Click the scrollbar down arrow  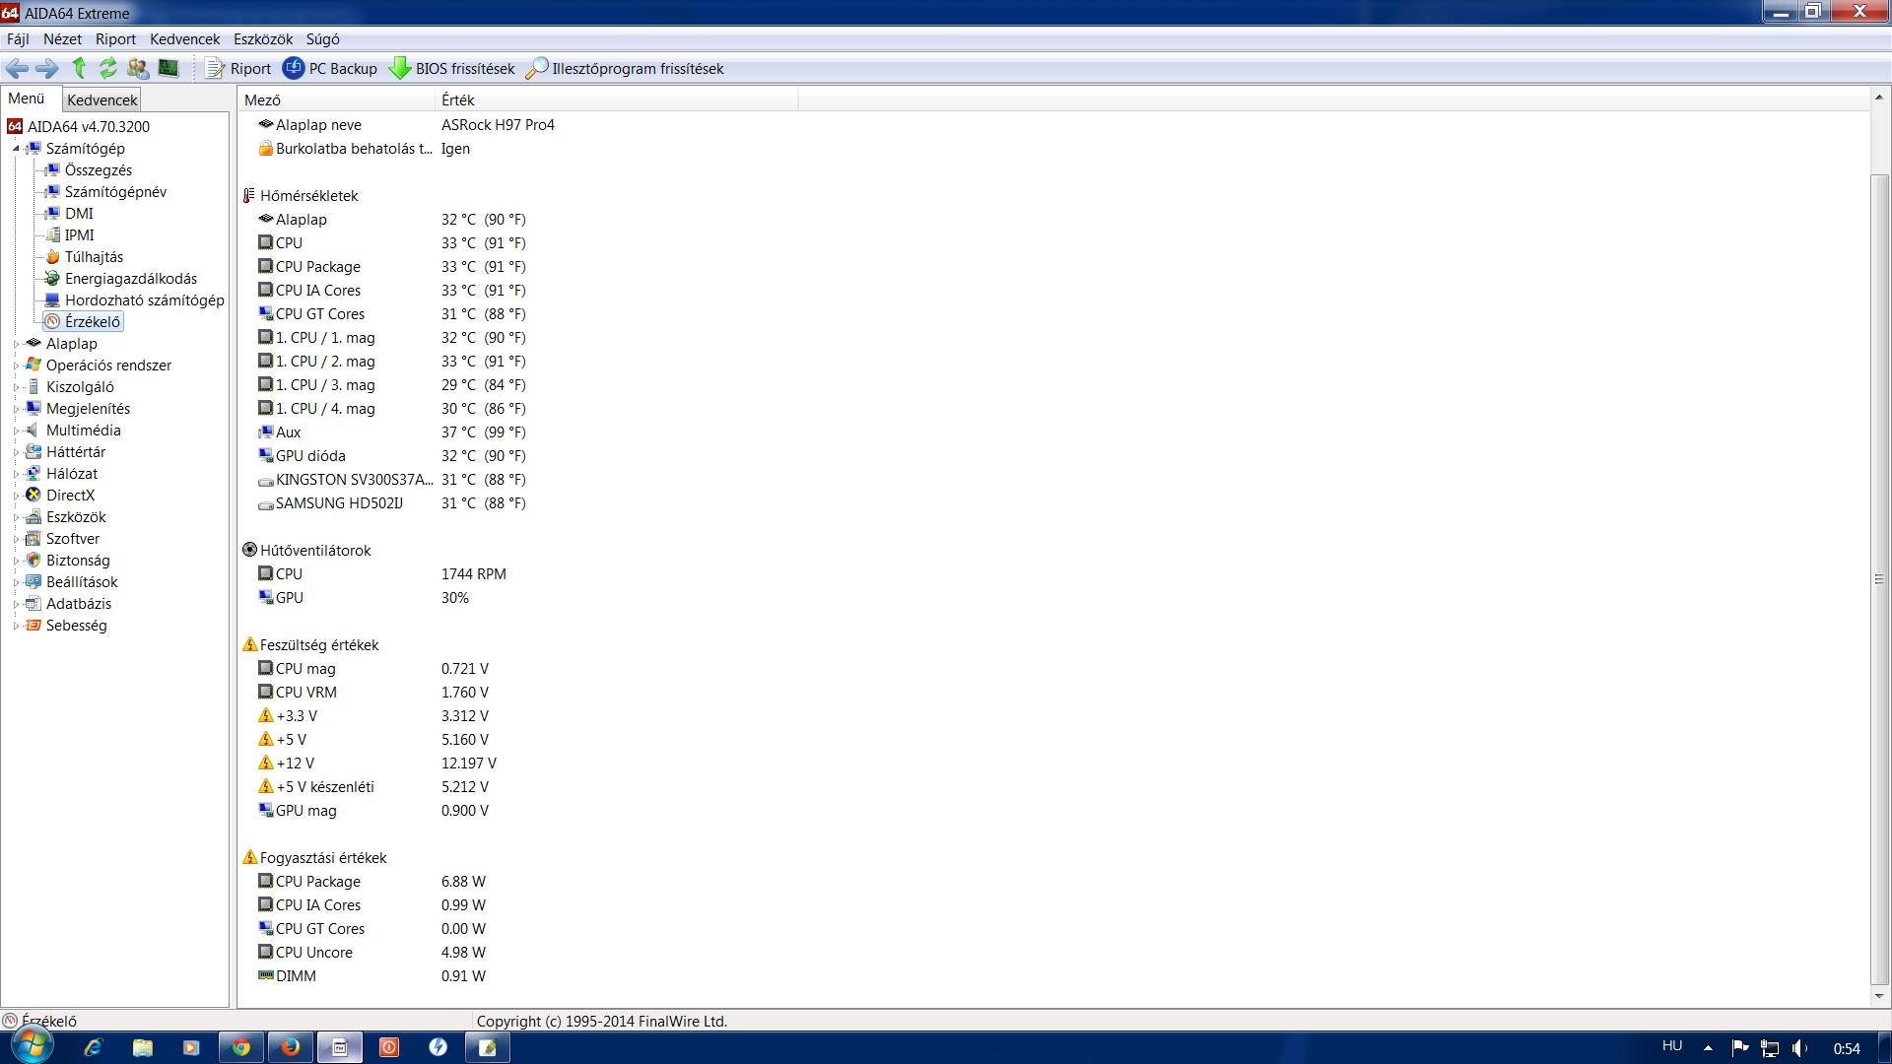pyautogui.click(x=1879, y=997)
